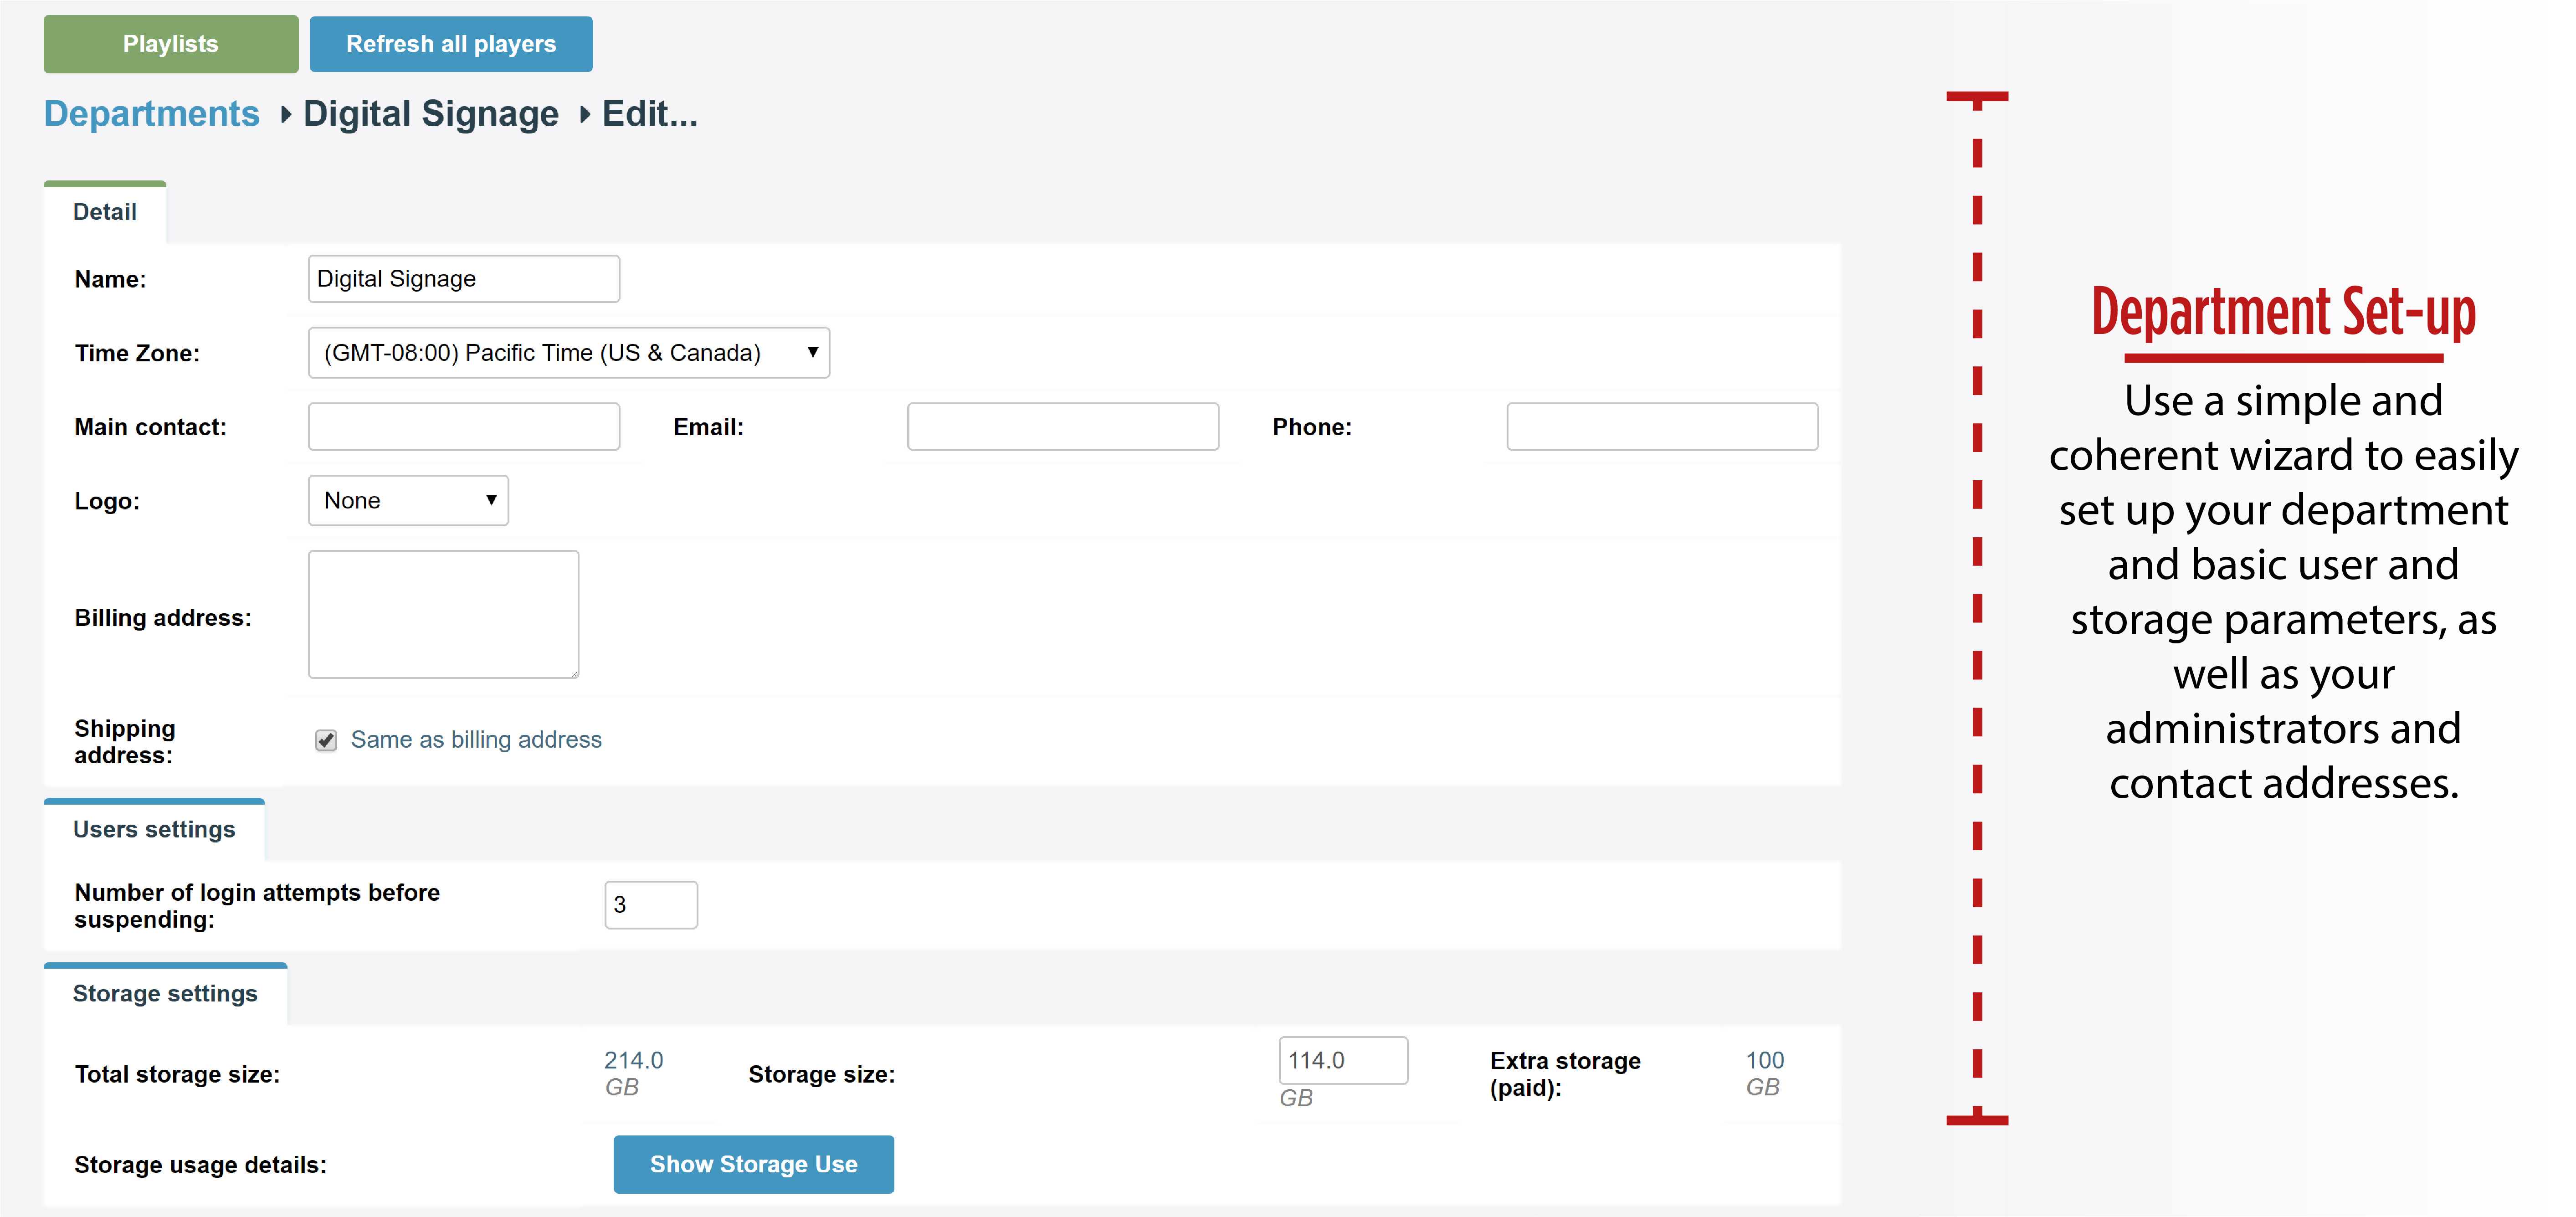Click Show Storage Use button
Image resolution: width=2576 pixels, height=1217 pixels.
point(754,1164)
